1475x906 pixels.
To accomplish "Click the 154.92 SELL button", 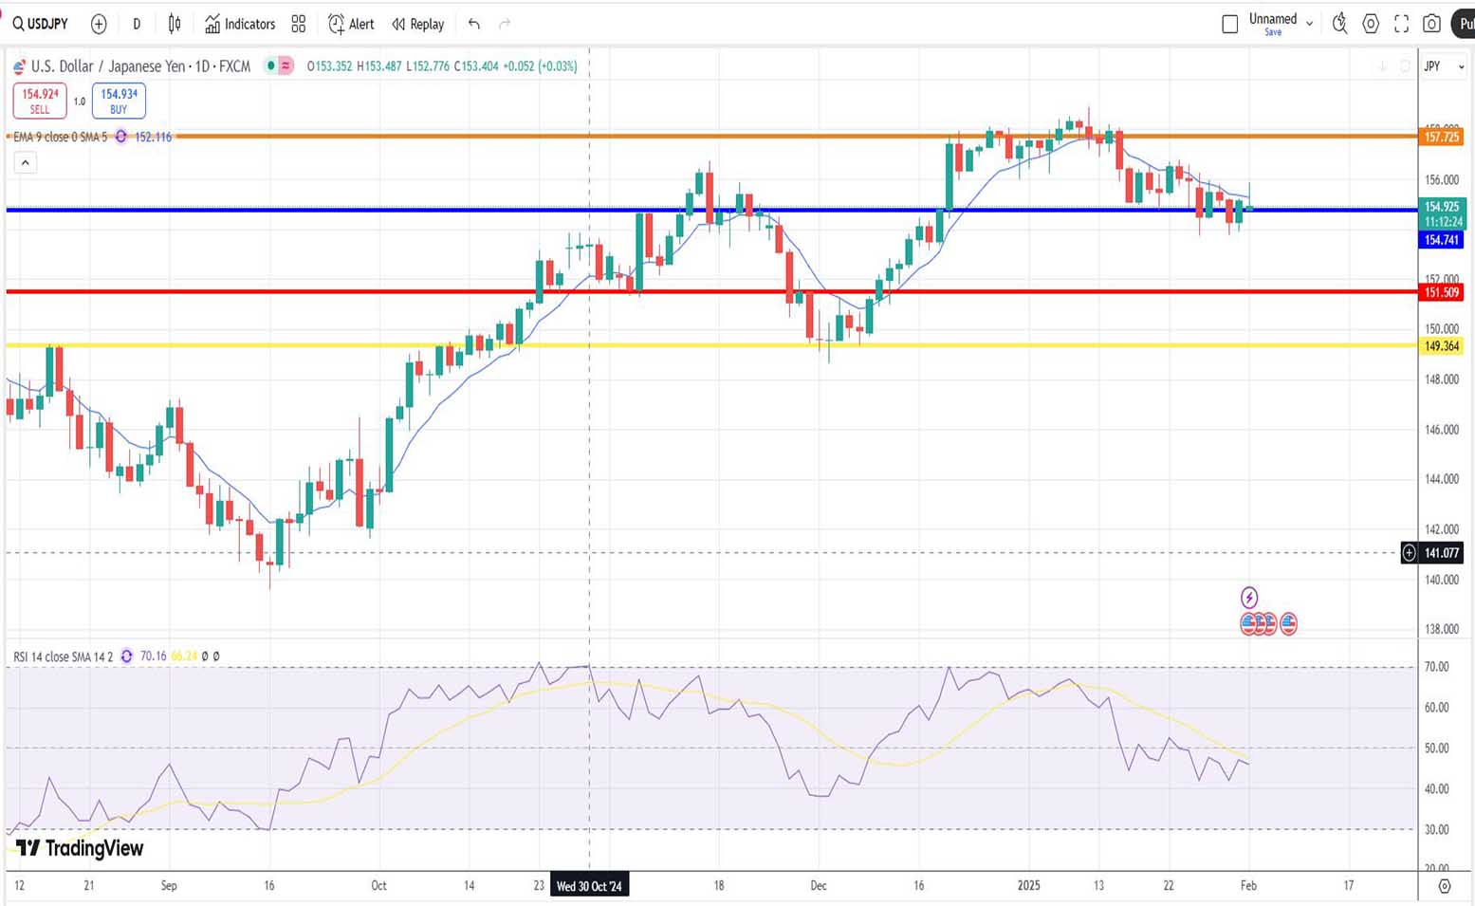I will [40, 101].
